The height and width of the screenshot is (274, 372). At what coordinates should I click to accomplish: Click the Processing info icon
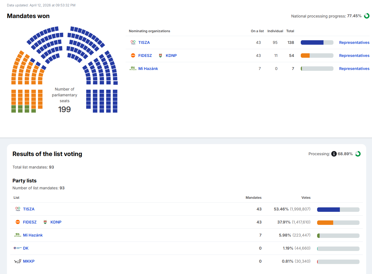tap(334, 154)
